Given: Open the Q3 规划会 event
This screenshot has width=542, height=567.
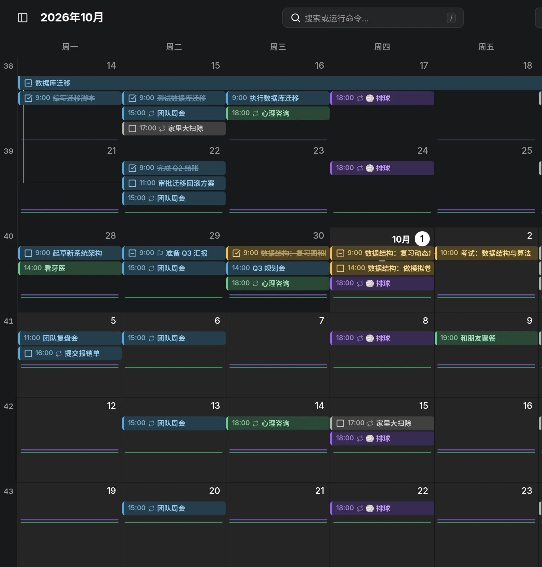Looking at the screenshot, I should point(278,268).
